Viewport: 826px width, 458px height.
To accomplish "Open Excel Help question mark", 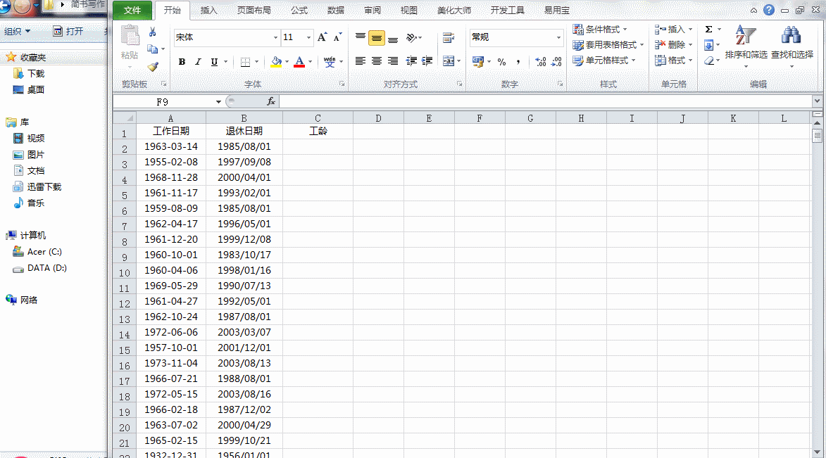I will 769,10.
